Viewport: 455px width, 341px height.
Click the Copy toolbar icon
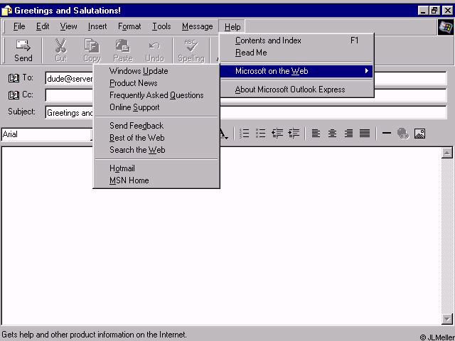point(92,45)
